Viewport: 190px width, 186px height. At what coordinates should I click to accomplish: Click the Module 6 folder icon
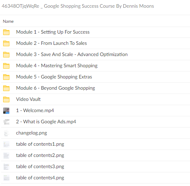tap(6, 88)
